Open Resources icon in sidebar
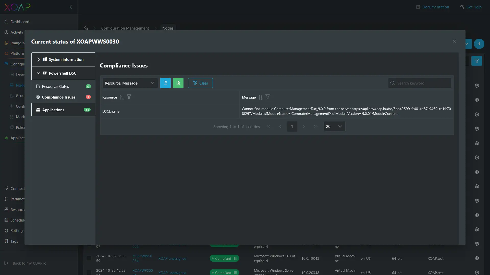 pyautogui.click(x=6, y=210)
